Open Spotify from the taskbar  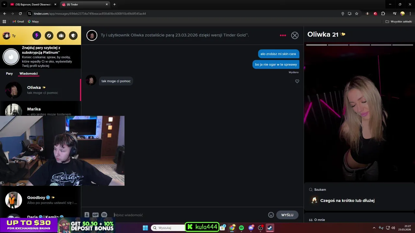241,228
